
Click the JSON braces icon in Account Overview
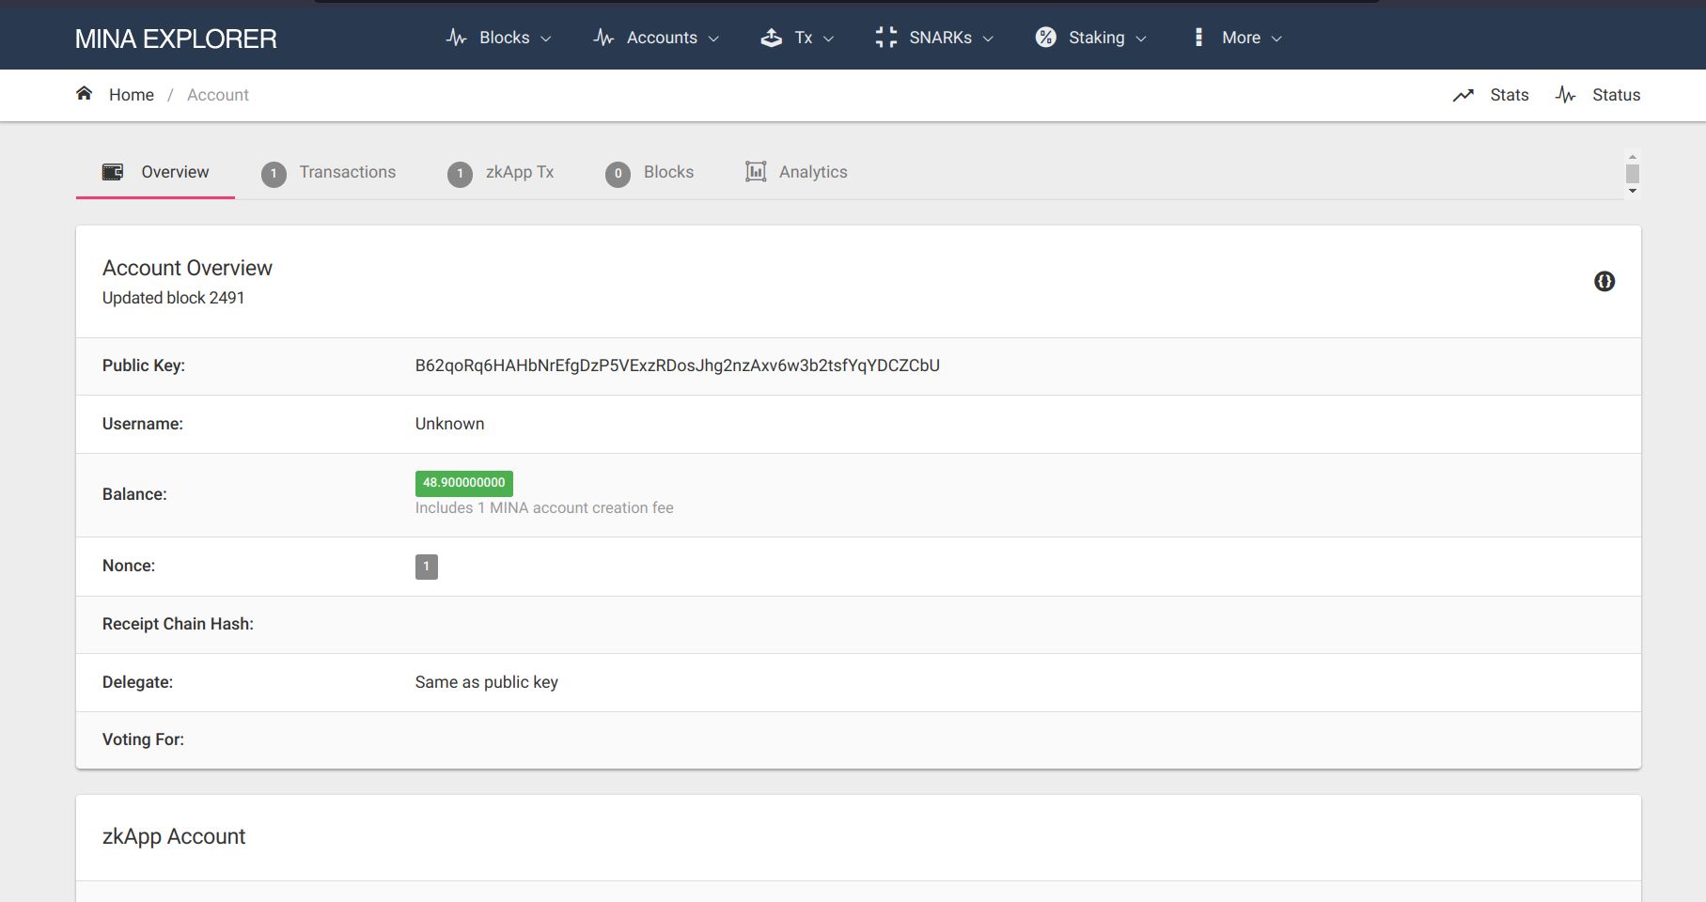coord(1604,281)
